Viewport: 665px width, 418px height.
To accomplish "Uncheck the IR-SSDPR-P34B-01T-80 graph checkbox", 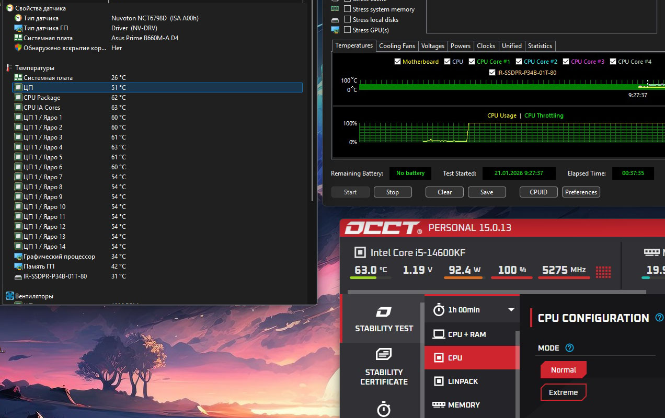I will [x=492, y=73].
